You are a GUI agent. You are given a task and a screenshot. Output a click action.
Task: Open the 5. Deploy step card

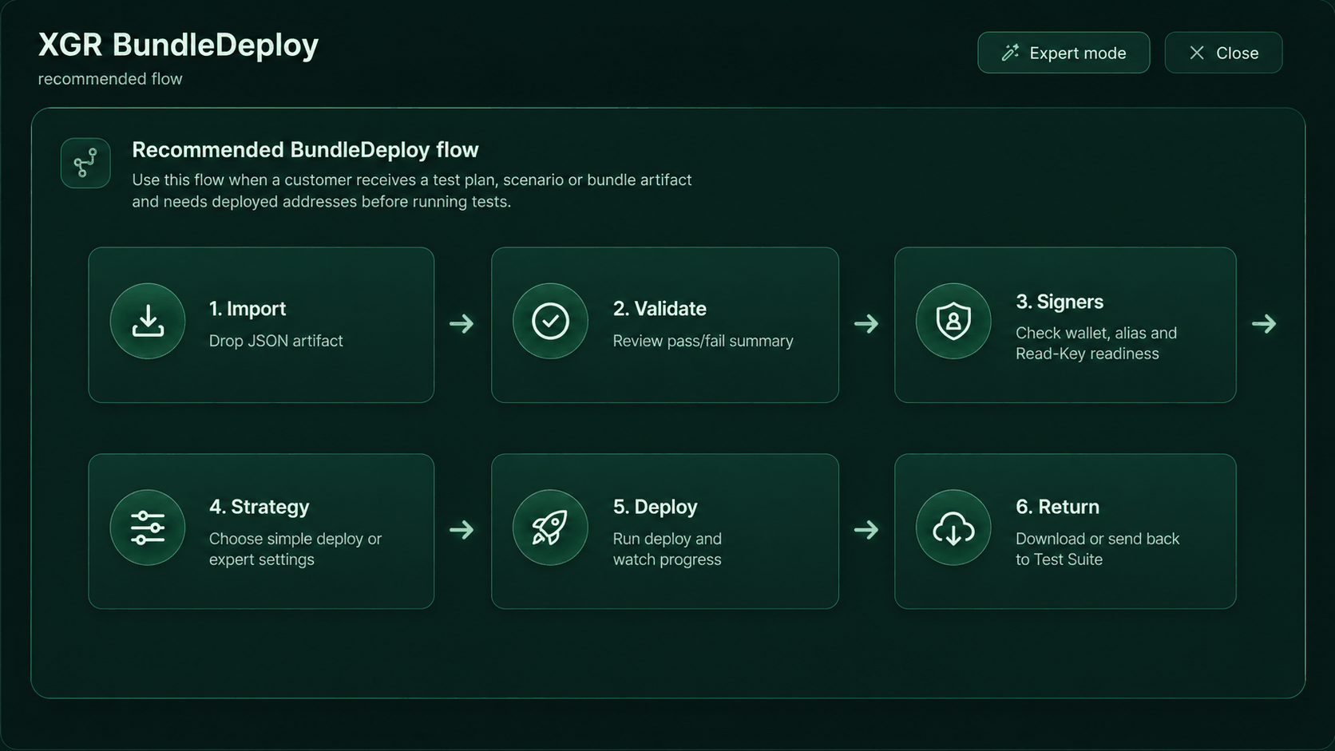pos(665,532)
